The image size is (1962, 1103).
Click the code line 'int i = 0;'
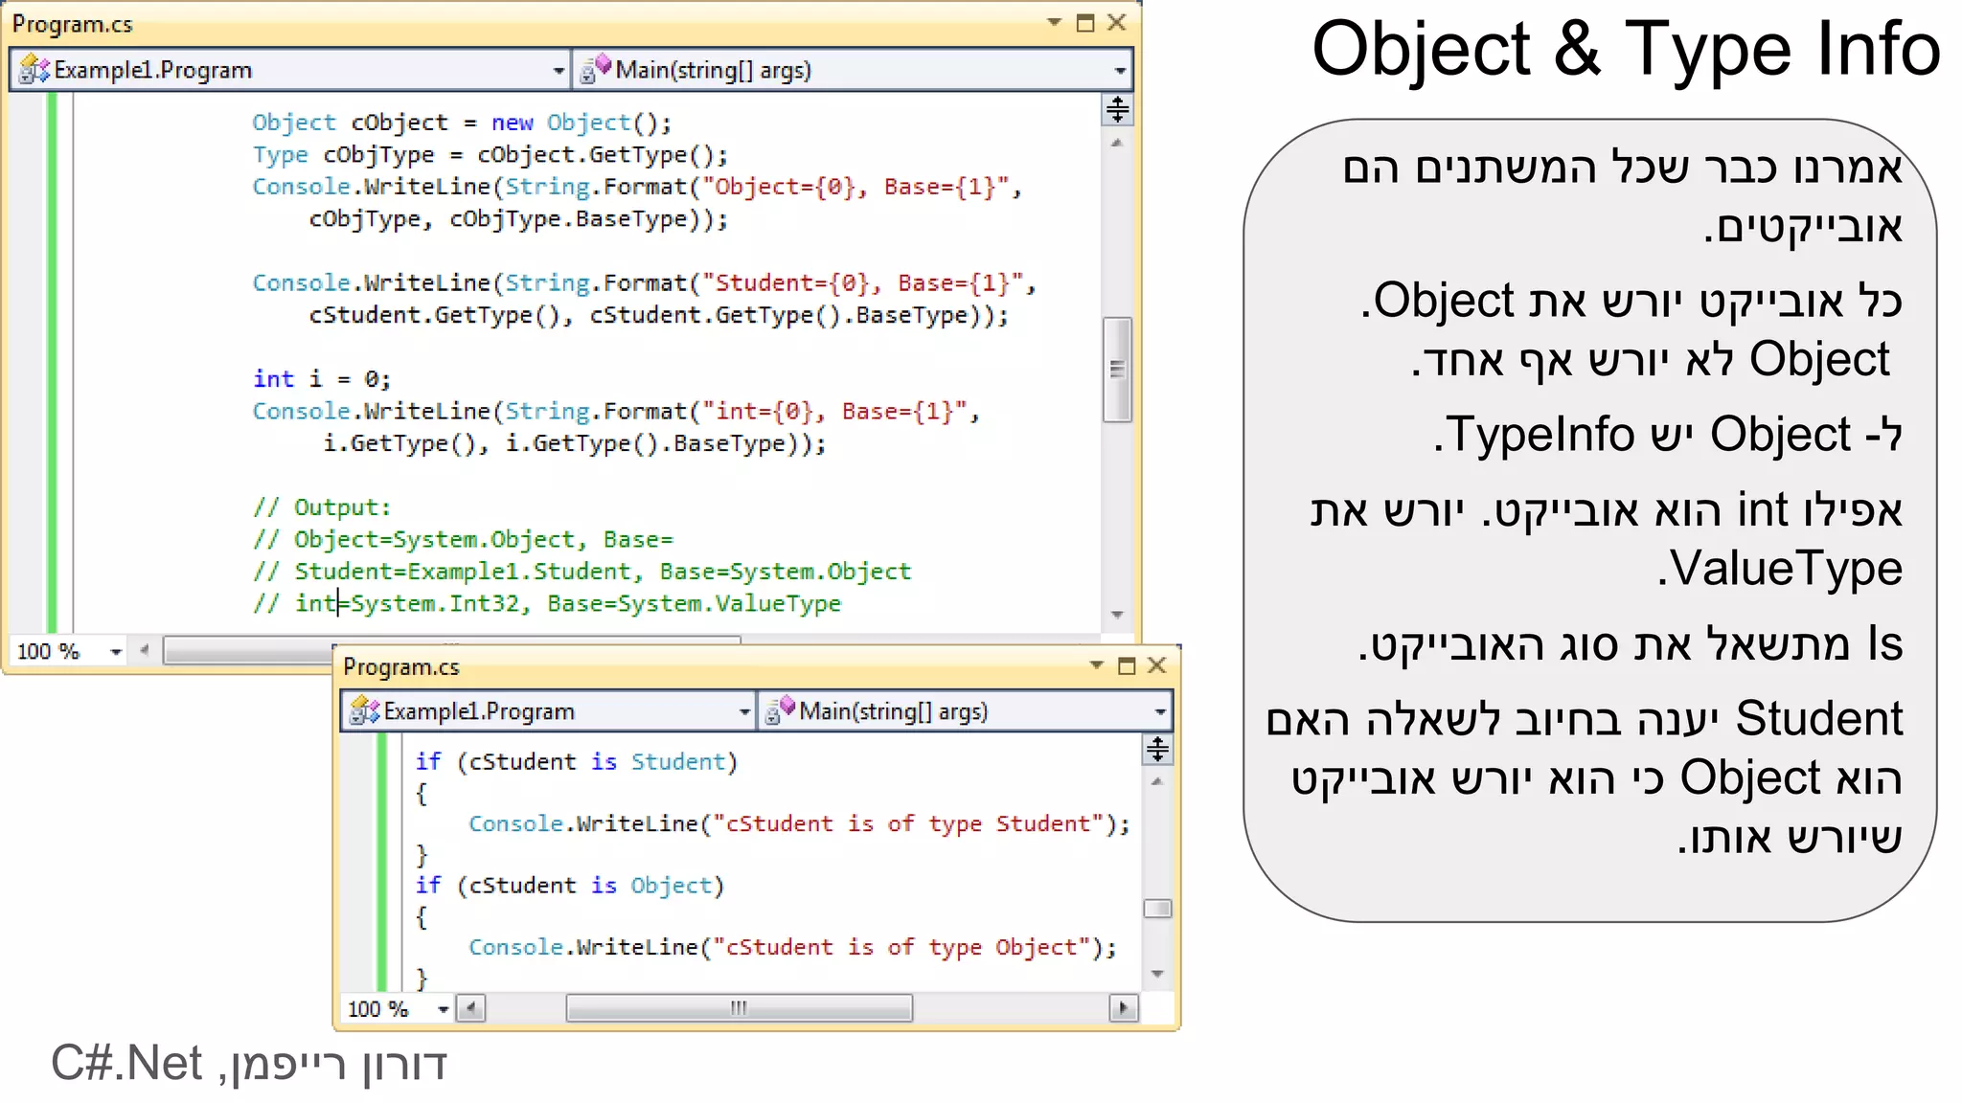click(322, 379)
